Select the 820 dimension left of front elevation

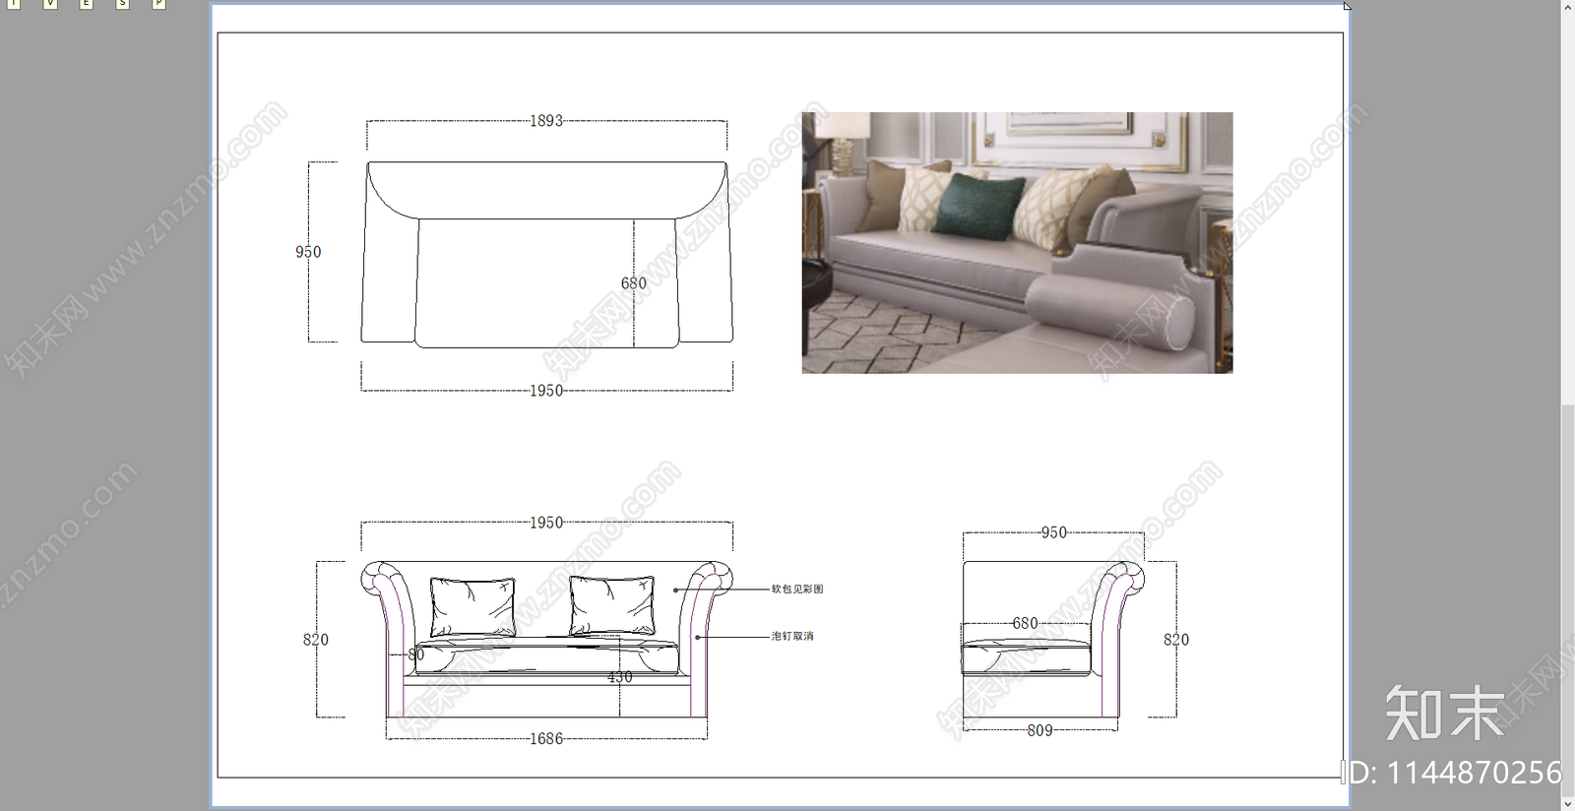tap(316, 640)
